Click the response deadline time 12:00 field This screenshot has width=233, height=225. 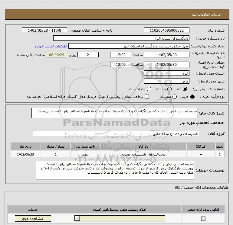click(121, 55)
